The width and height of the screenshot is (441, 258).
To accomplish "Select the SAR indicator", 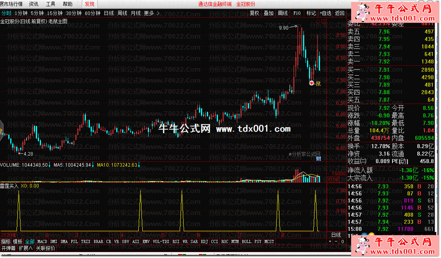I will [x=194, y=241].
